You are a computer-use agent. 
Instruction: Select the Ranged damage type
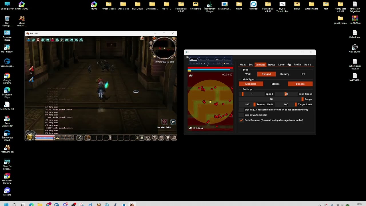tap(266, 74)
